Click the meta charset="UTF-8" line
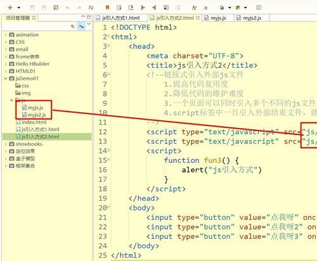The height and width of the screenshot is (261, 317). pos(195,56)
